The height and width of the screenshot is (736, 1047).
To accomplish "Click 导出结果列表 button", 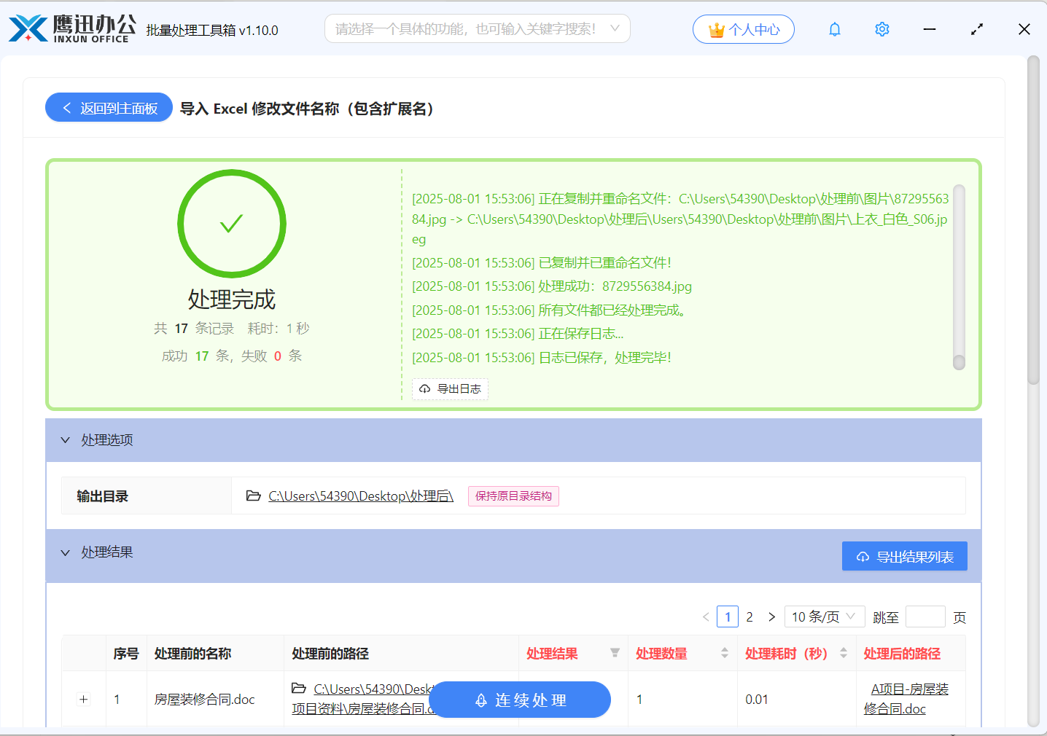I will pyautogui.click(x=904, y=556).
